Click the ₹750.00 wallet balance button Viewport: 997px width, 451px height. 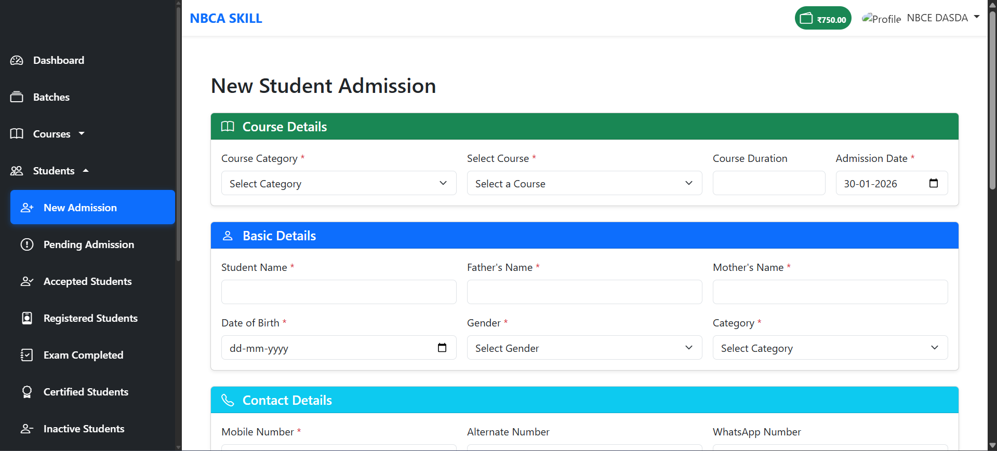[x=823, y=18]
